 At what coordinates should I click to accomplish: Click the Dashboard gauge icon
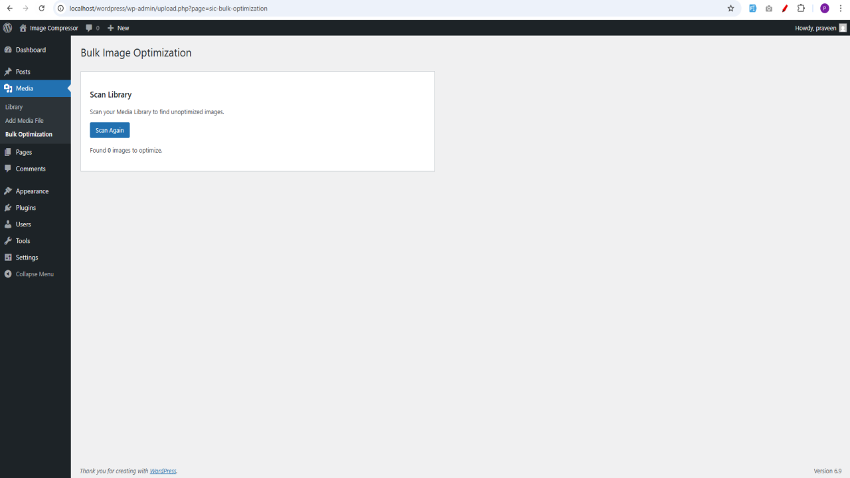[8, 50]
